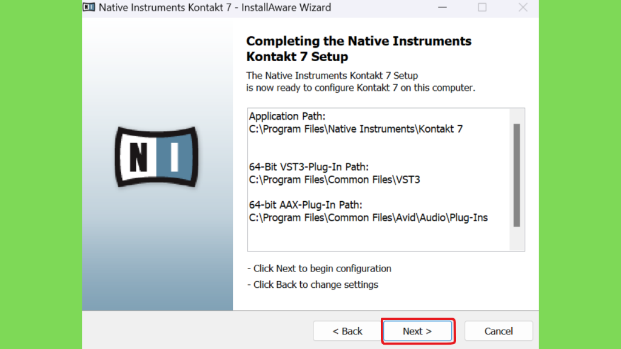
Task: Click the 'is now ready to configure' description text
Action: 360,88
